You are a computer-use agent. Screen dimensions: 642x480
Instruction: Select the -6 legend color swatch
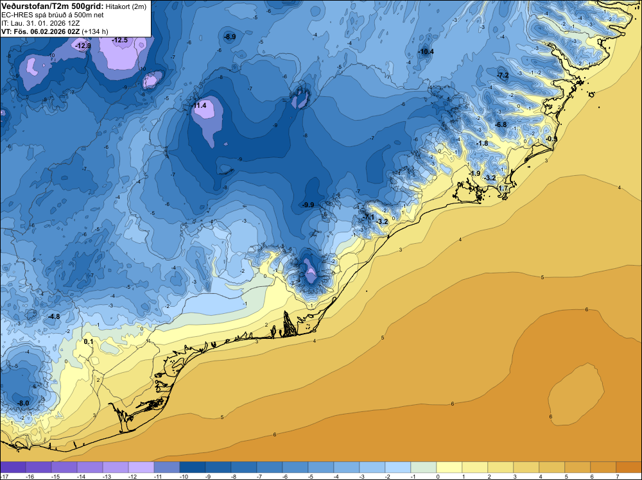pyautogui.click(x=295, y=467)
